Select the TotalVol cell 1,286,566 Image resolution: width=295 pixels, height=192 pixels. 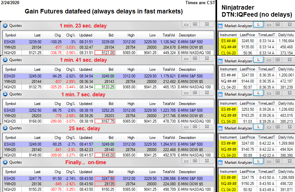tap(168, 179)
